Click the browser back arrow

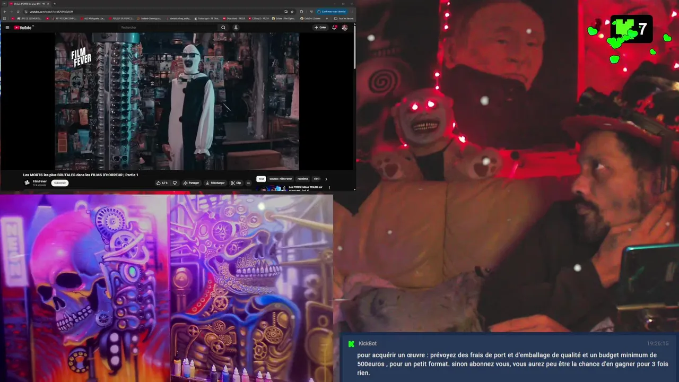coord(5,12)
